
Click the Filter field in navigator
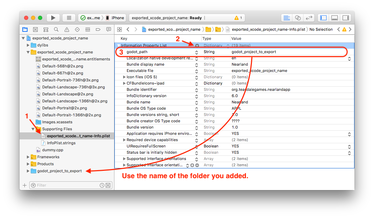pos(66,185)
